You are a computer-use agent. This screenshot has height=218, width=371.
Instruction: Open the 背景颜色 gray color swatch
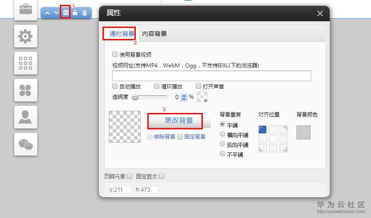coord(304,132)
